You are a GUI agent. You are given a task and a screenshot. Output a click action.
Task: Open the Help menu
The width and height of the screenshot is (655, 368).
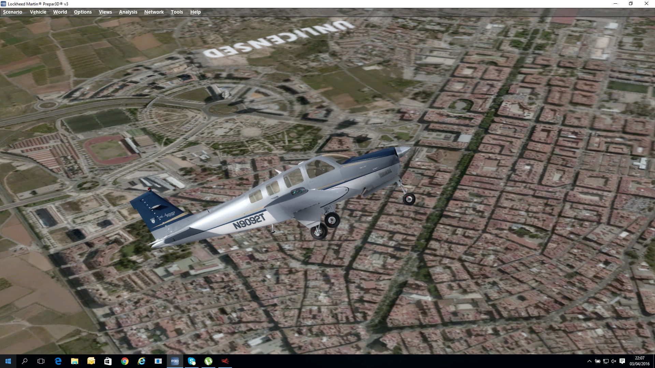(195, 12)
